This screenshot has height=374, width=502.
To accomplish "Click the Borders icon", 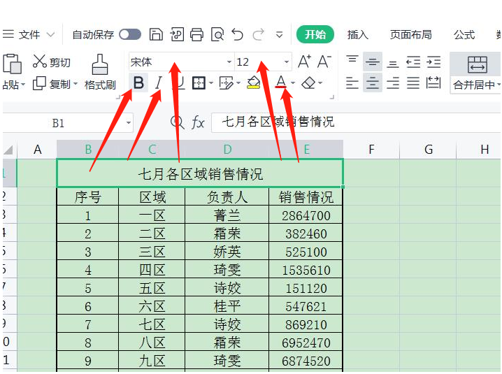I will 199,83.
